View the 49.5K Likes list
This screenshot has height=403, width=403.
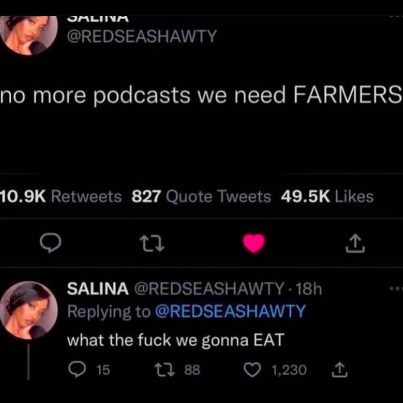327,197
